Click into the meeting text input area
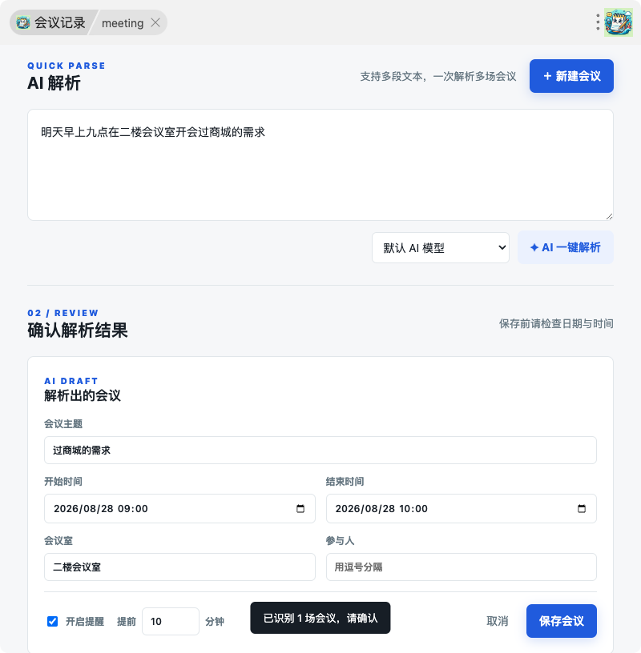Viewport: 641px width, 653px height. click(x=320, y=165)
